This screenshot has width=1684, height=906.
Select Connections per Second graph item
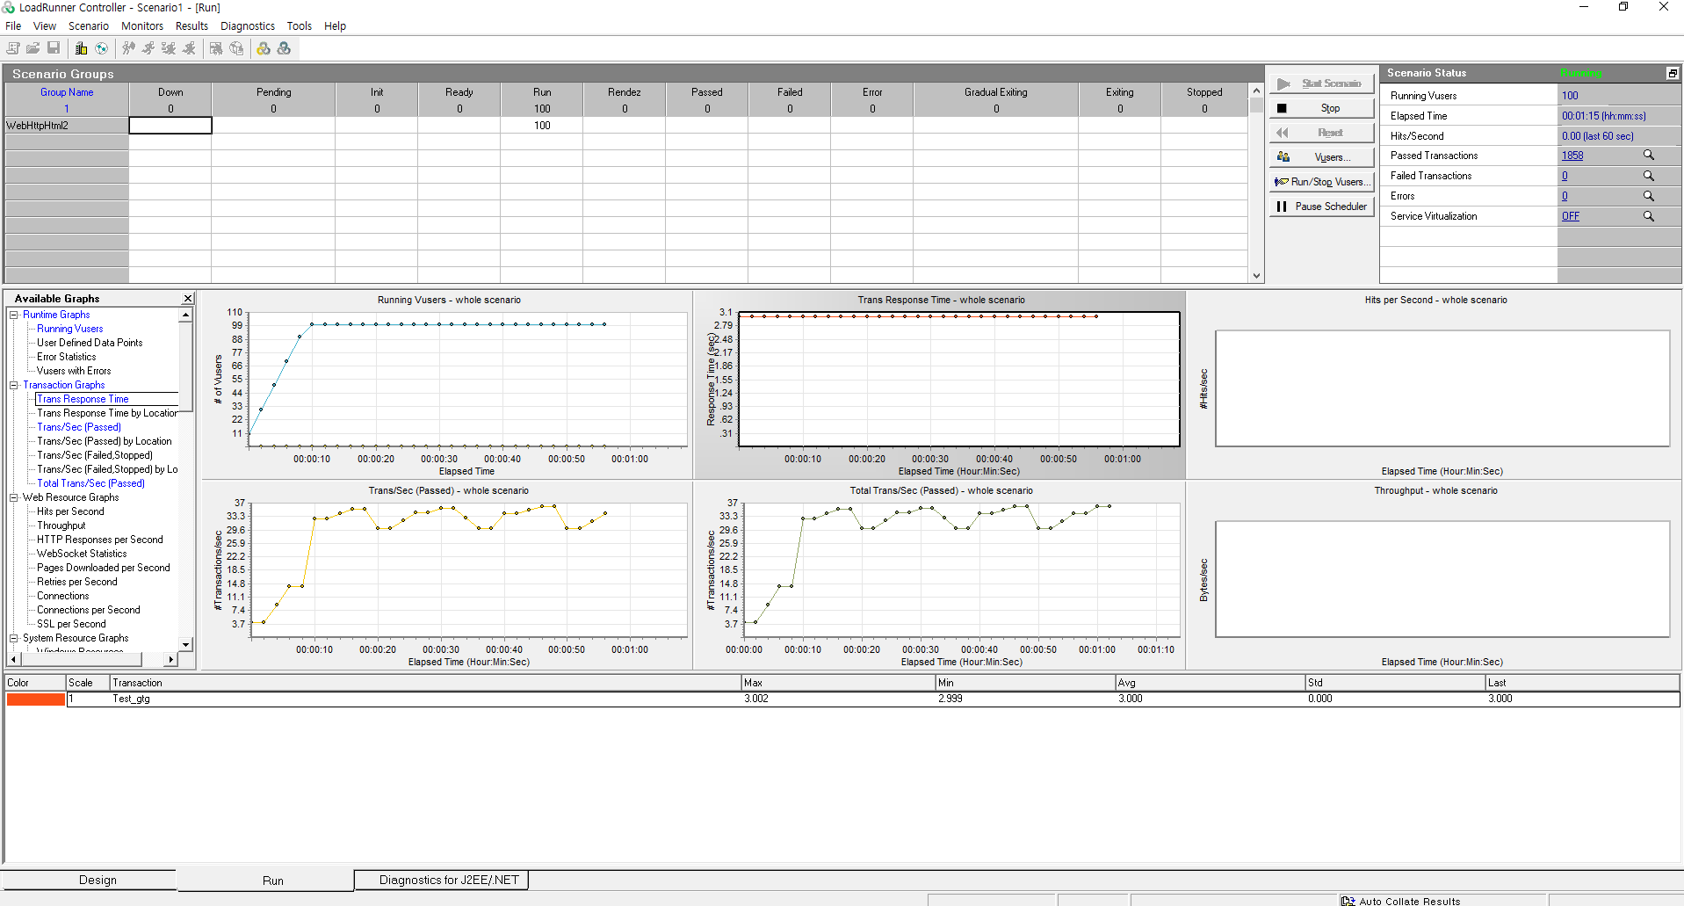pyautogui.click(x=89, y=610)
